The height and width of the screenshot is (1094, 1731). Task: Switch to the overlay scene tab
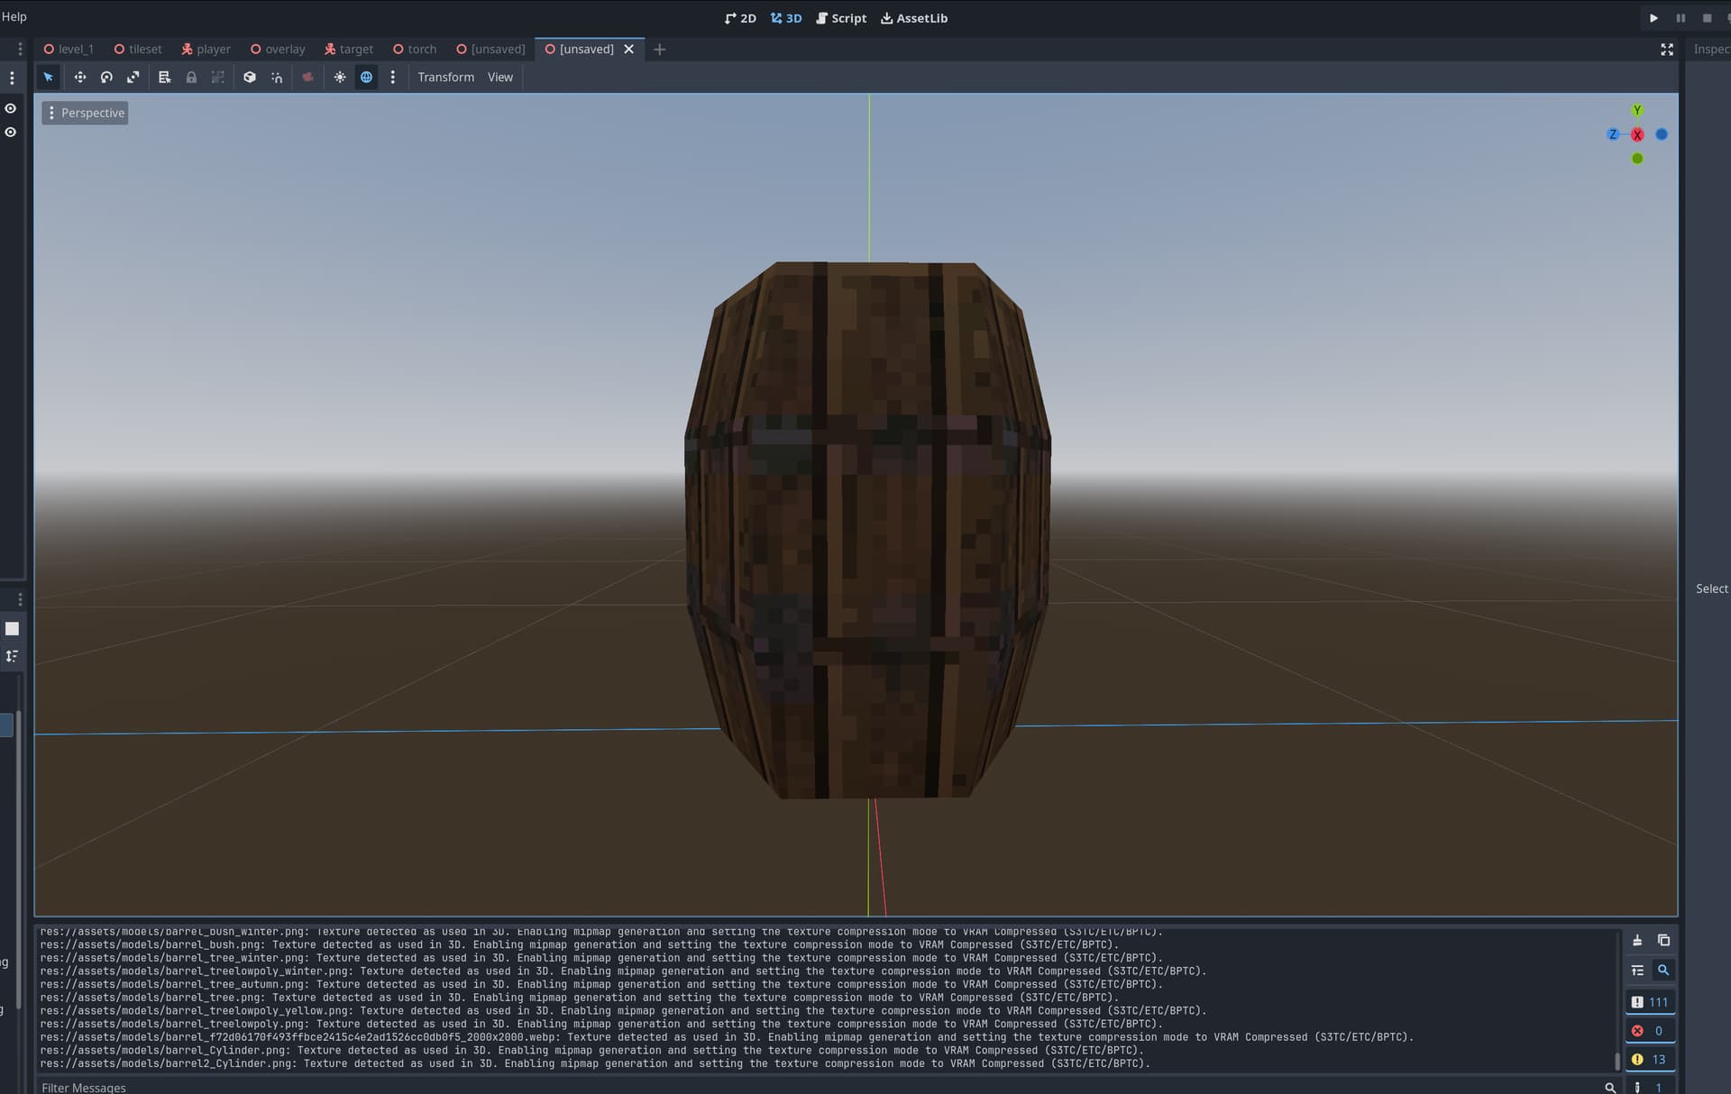[x=278, y=50]
